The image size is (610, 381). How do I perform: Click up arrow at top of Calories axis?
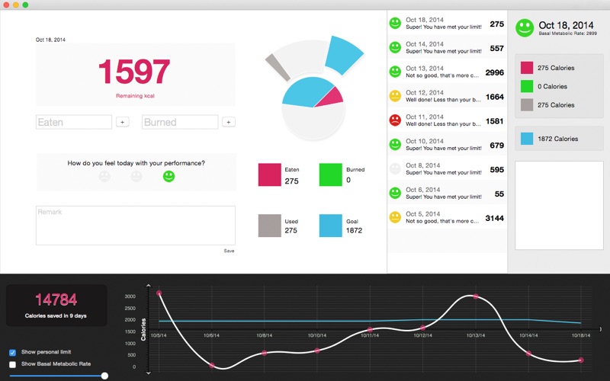coord(148,286)
